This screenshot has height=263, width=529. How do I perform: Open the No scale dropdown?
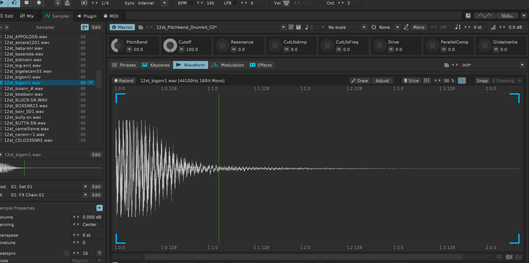point(347,27)
